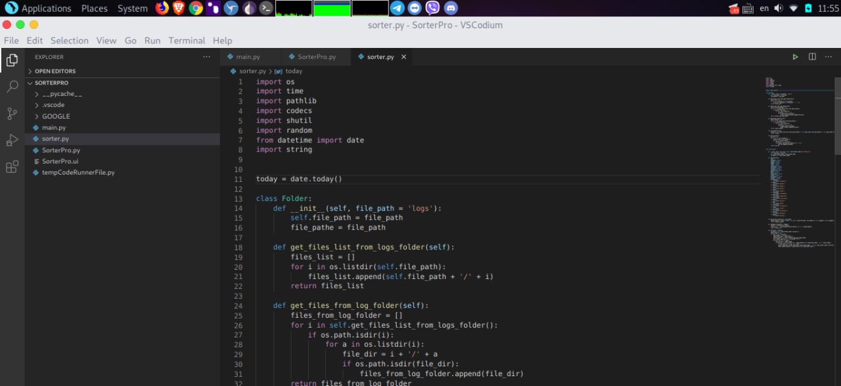Launch Telegram from the top panel
The height and width of the screenshot is (386, 841).
point(397,8)
